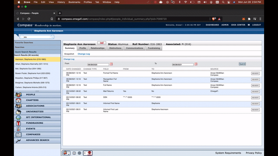Revert the SSN change
278x156 pixels.
pos(255,98)
